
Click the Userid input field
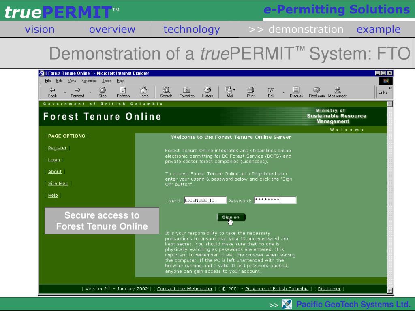[205, 200]
